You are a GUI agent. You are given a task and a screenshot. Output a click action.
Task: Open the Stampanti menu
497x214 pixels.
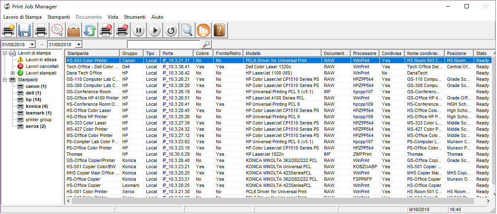point(59,17)
